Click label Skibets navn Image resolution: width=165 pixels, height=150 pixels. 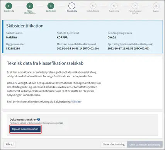(x=14, y=33)
